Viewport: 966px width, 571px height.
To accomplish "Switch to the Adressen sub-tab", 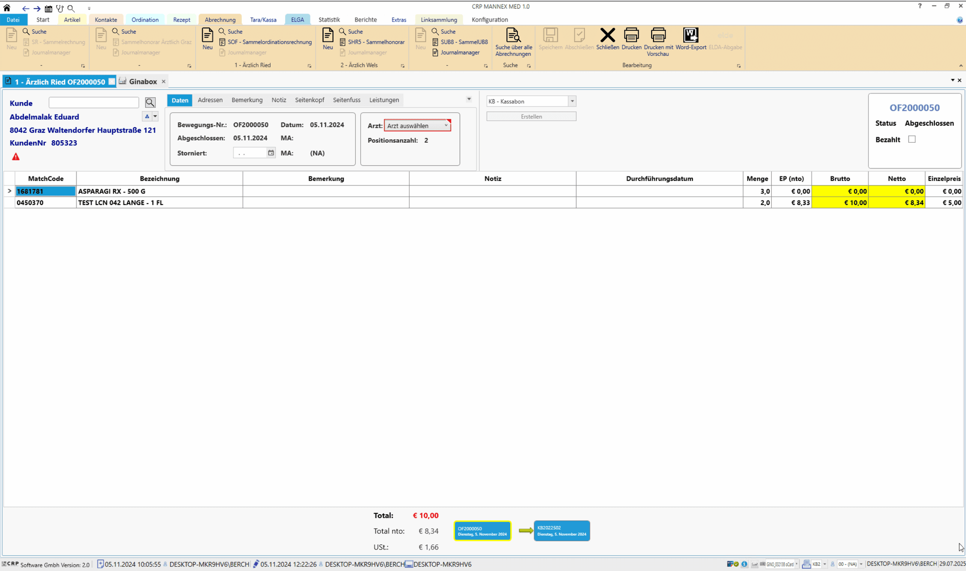I will (x=210, y=100).
